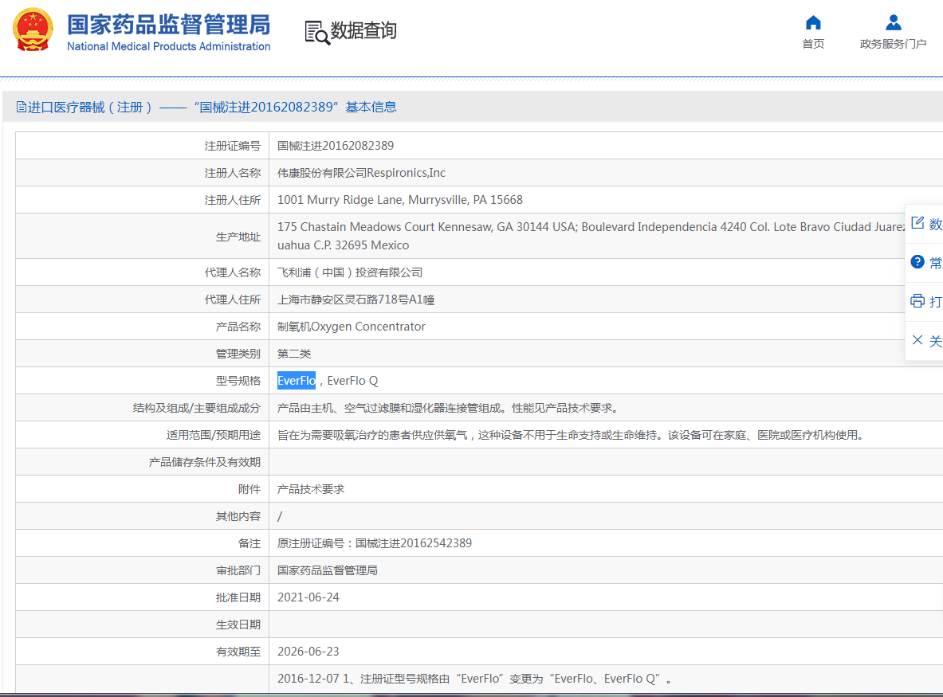The height and width of the screenshot is (697, 943).
Task: Go to 首页 via the house icon
Action: (x=813, y=23)
